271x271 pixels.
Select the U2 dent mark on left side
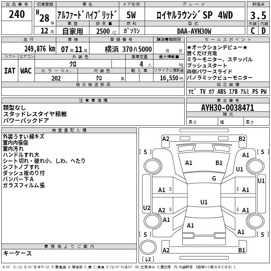pyautogui.click(x=147, y=208)
